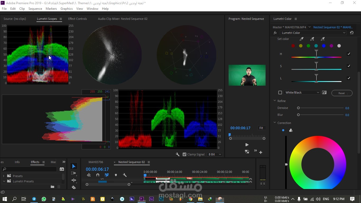Open Chrome from the taskbar

click(x=191, y=199)
